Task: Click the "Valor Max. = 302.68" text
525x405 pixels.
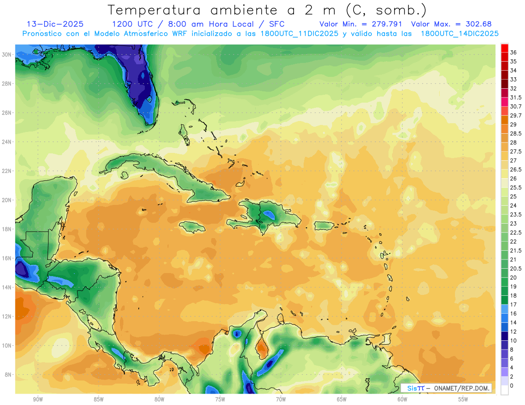Action: (452, 24)
